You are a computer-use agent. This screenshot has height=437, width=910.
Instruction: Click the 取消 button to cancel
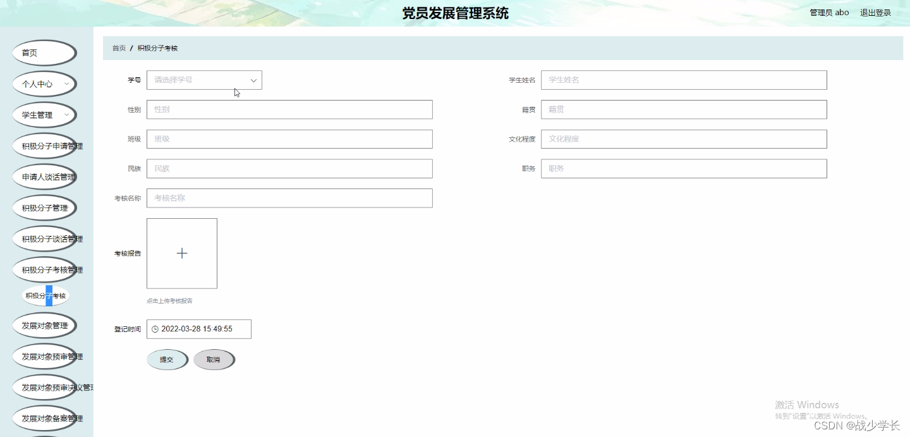214,359
